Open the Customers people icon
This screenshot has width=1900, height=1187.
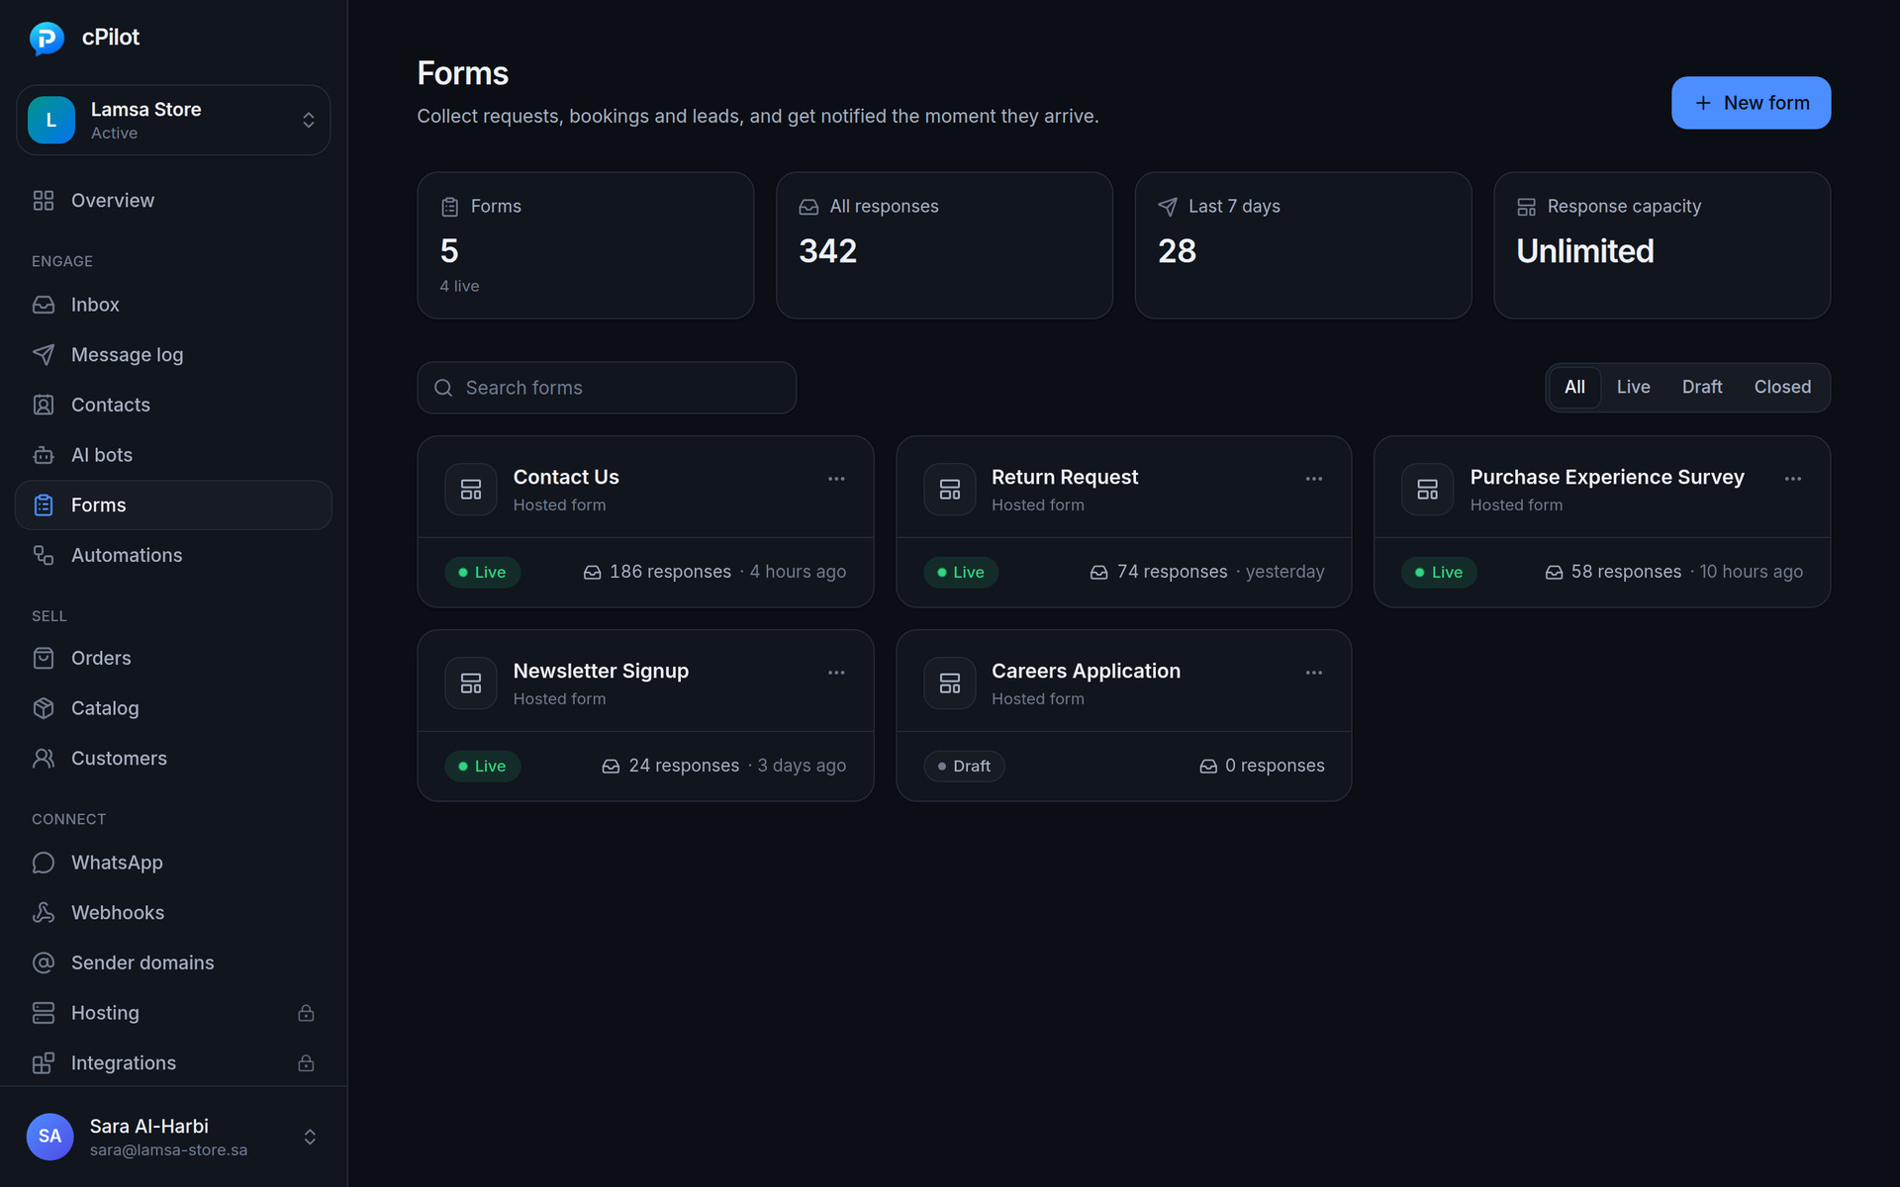point(44,759)
